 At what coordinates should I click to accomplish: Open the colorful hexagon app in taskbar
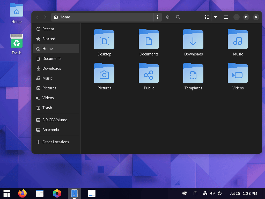(x=57, y=193)
